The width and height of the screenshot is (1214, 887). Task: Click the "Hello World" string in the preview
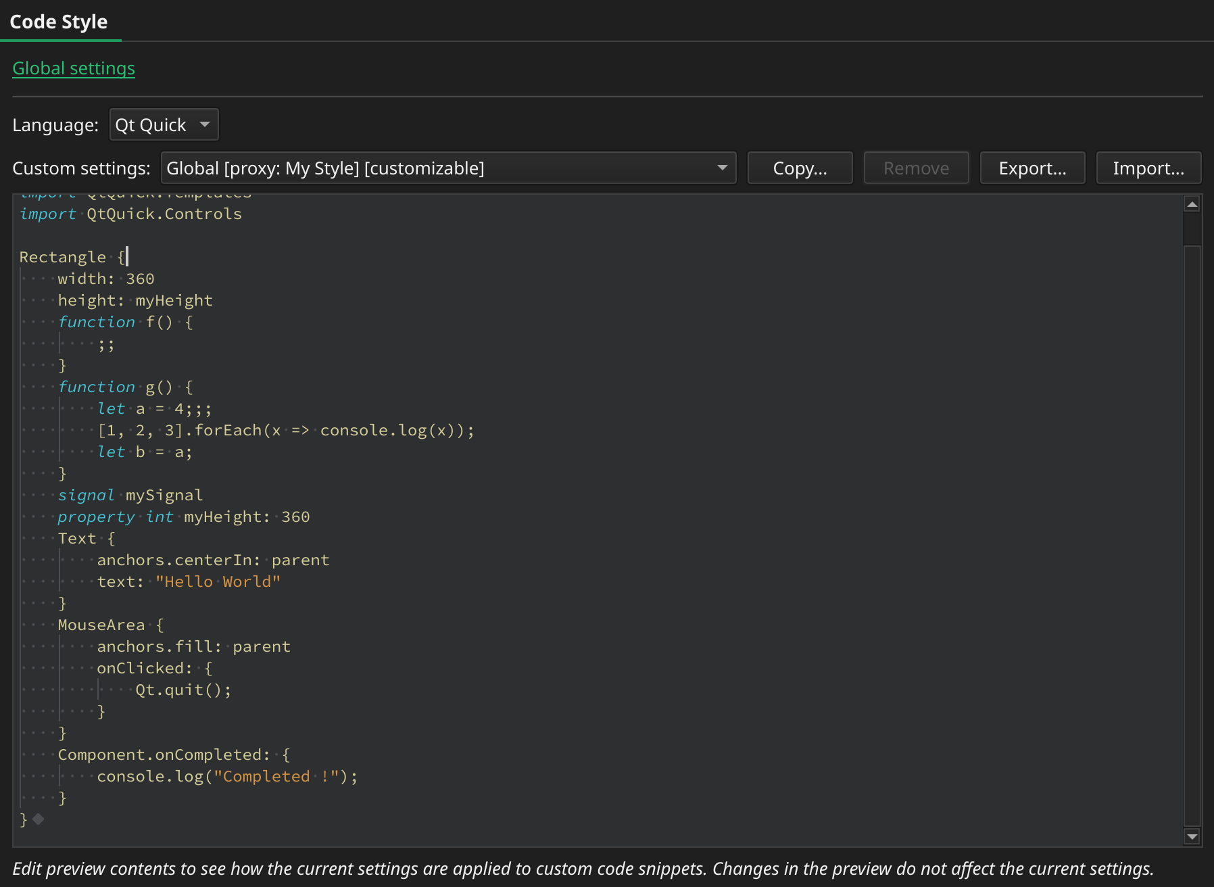(x=220, y=581)
